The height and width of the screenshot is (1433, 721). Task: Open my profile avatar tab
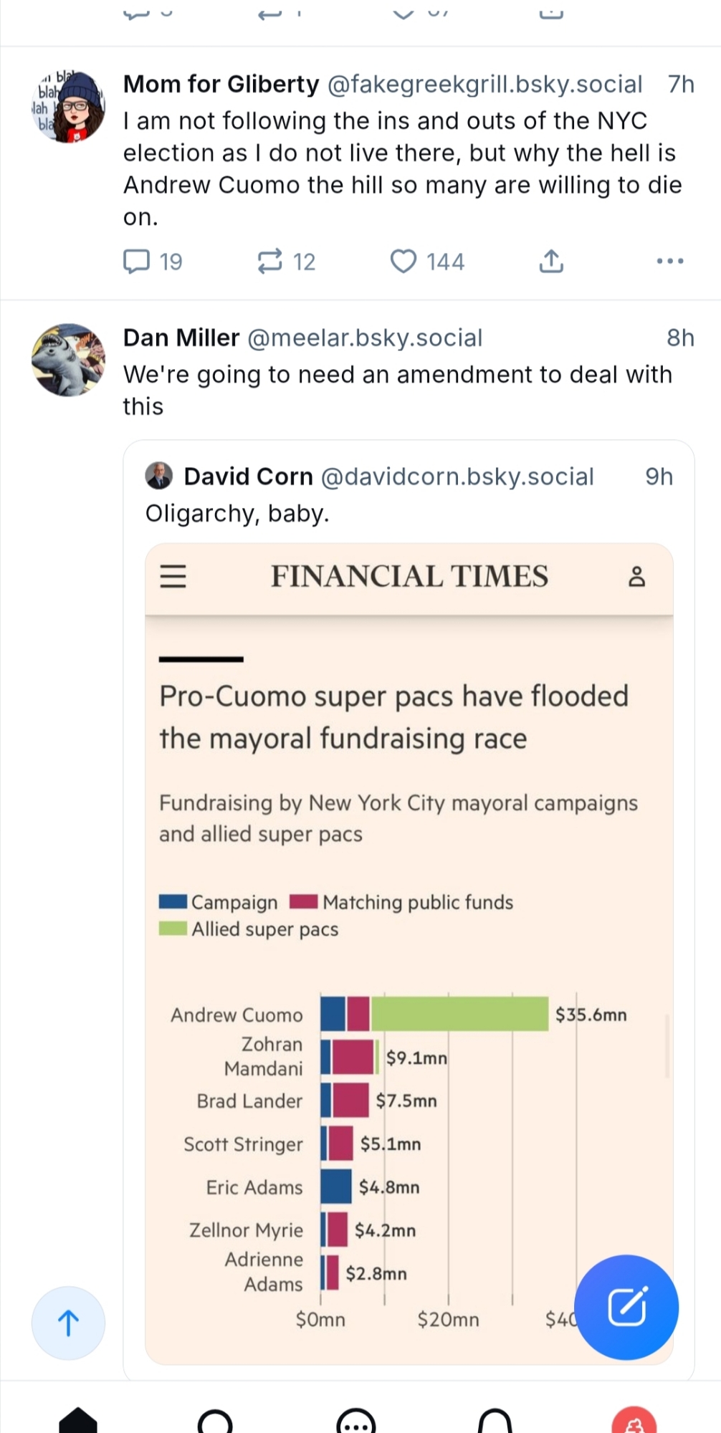(x=634, y=1422)
